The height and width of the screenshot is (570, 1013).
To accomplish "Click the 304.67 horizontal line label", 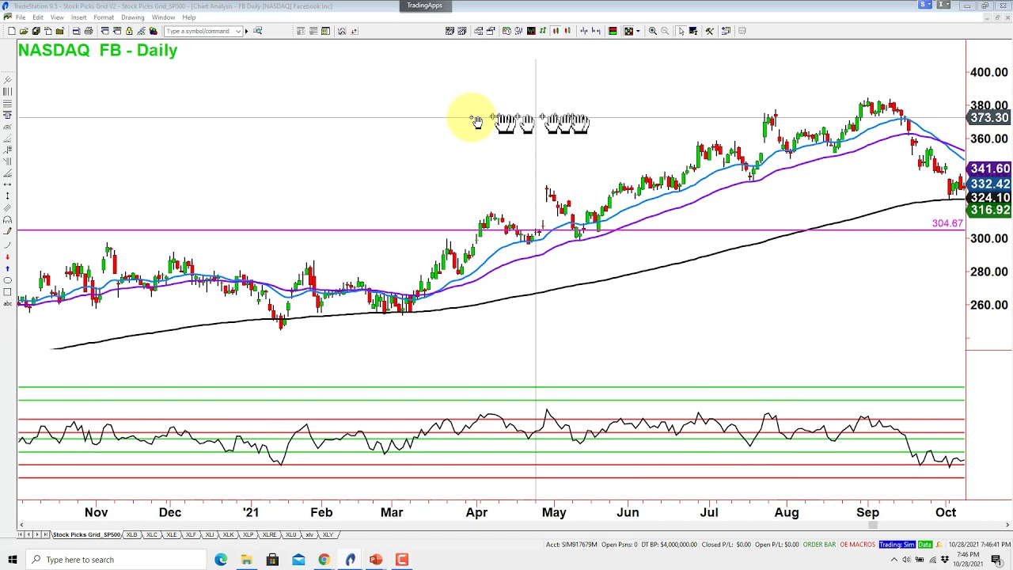I will [x=947, y=223].
